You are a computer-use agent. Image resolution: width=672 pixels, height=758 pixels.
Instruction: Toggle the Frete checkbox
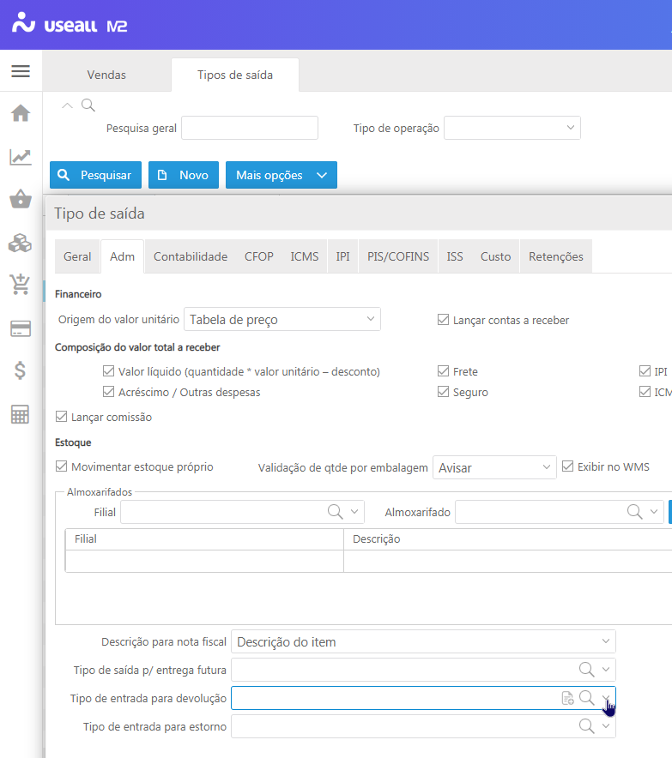(x=443, y=370)
